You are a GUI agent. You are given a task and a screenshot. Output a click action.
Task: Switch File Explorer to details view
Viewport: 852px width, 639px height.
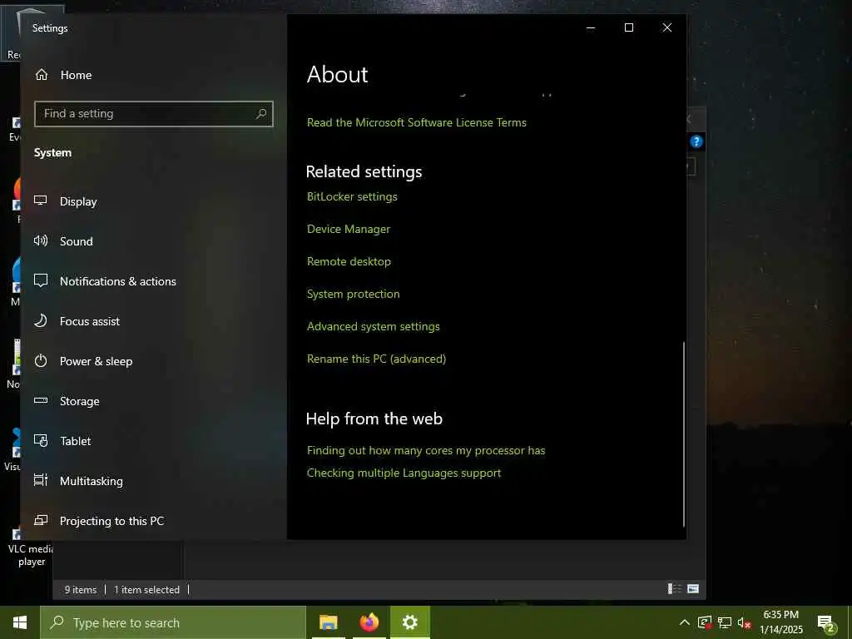coord(674,589)
